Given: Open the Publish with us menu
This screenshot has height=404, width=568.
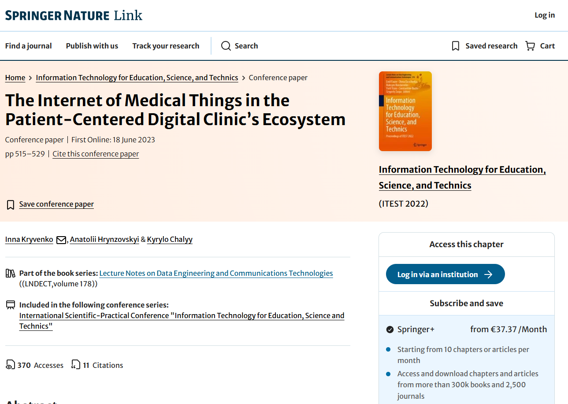Looking at the screenshot, I should click(92, 46).
